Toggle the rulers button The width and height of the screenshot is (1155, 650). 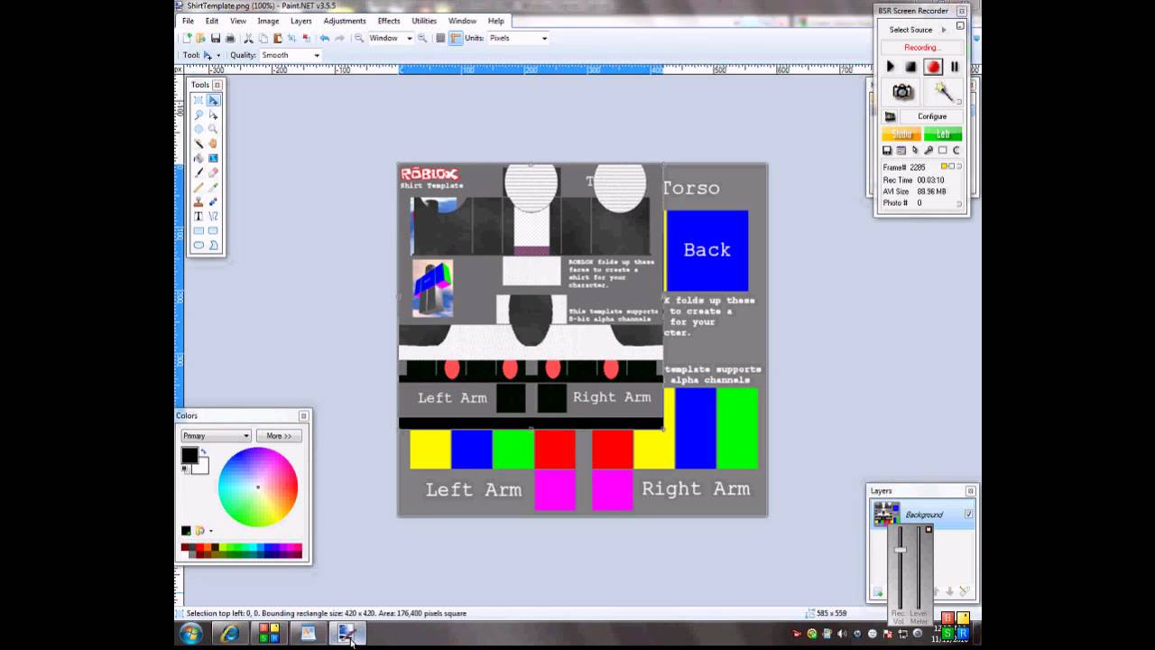[x=455, y=38]
